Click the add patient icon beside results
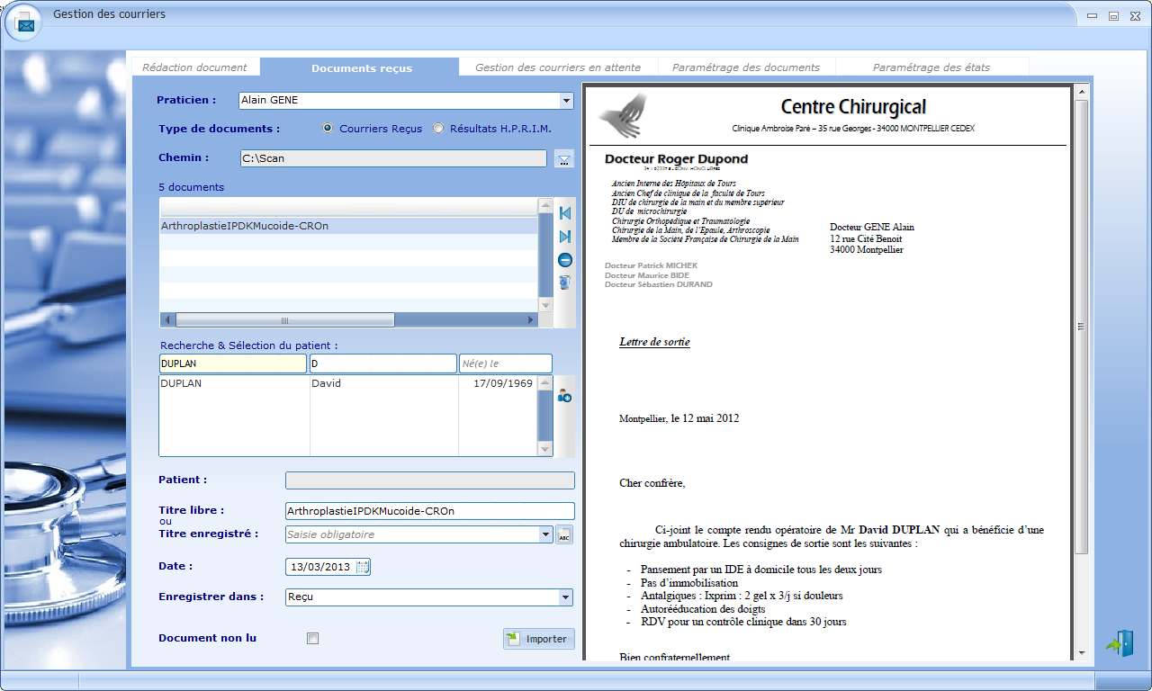Viewport: 1152px width, 691px height. pos(565,395)
